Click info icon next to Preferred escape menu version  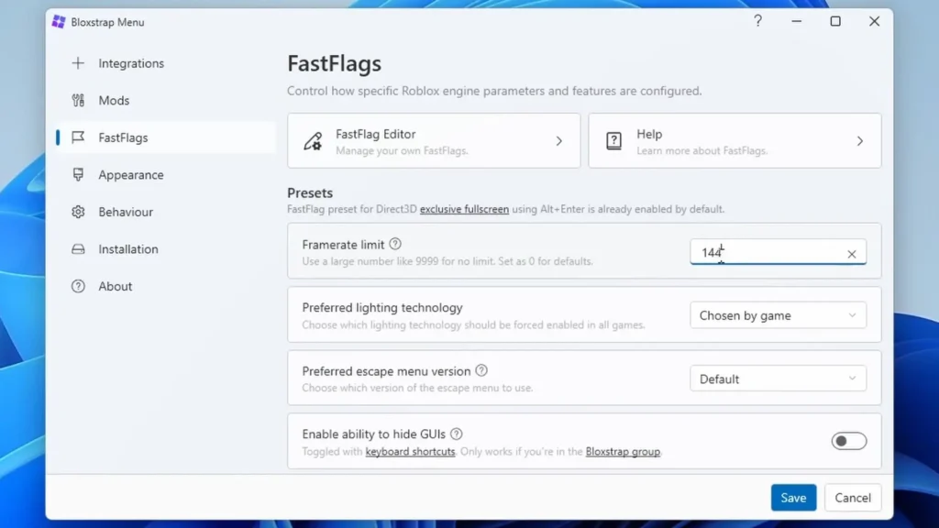coord(481,370)
